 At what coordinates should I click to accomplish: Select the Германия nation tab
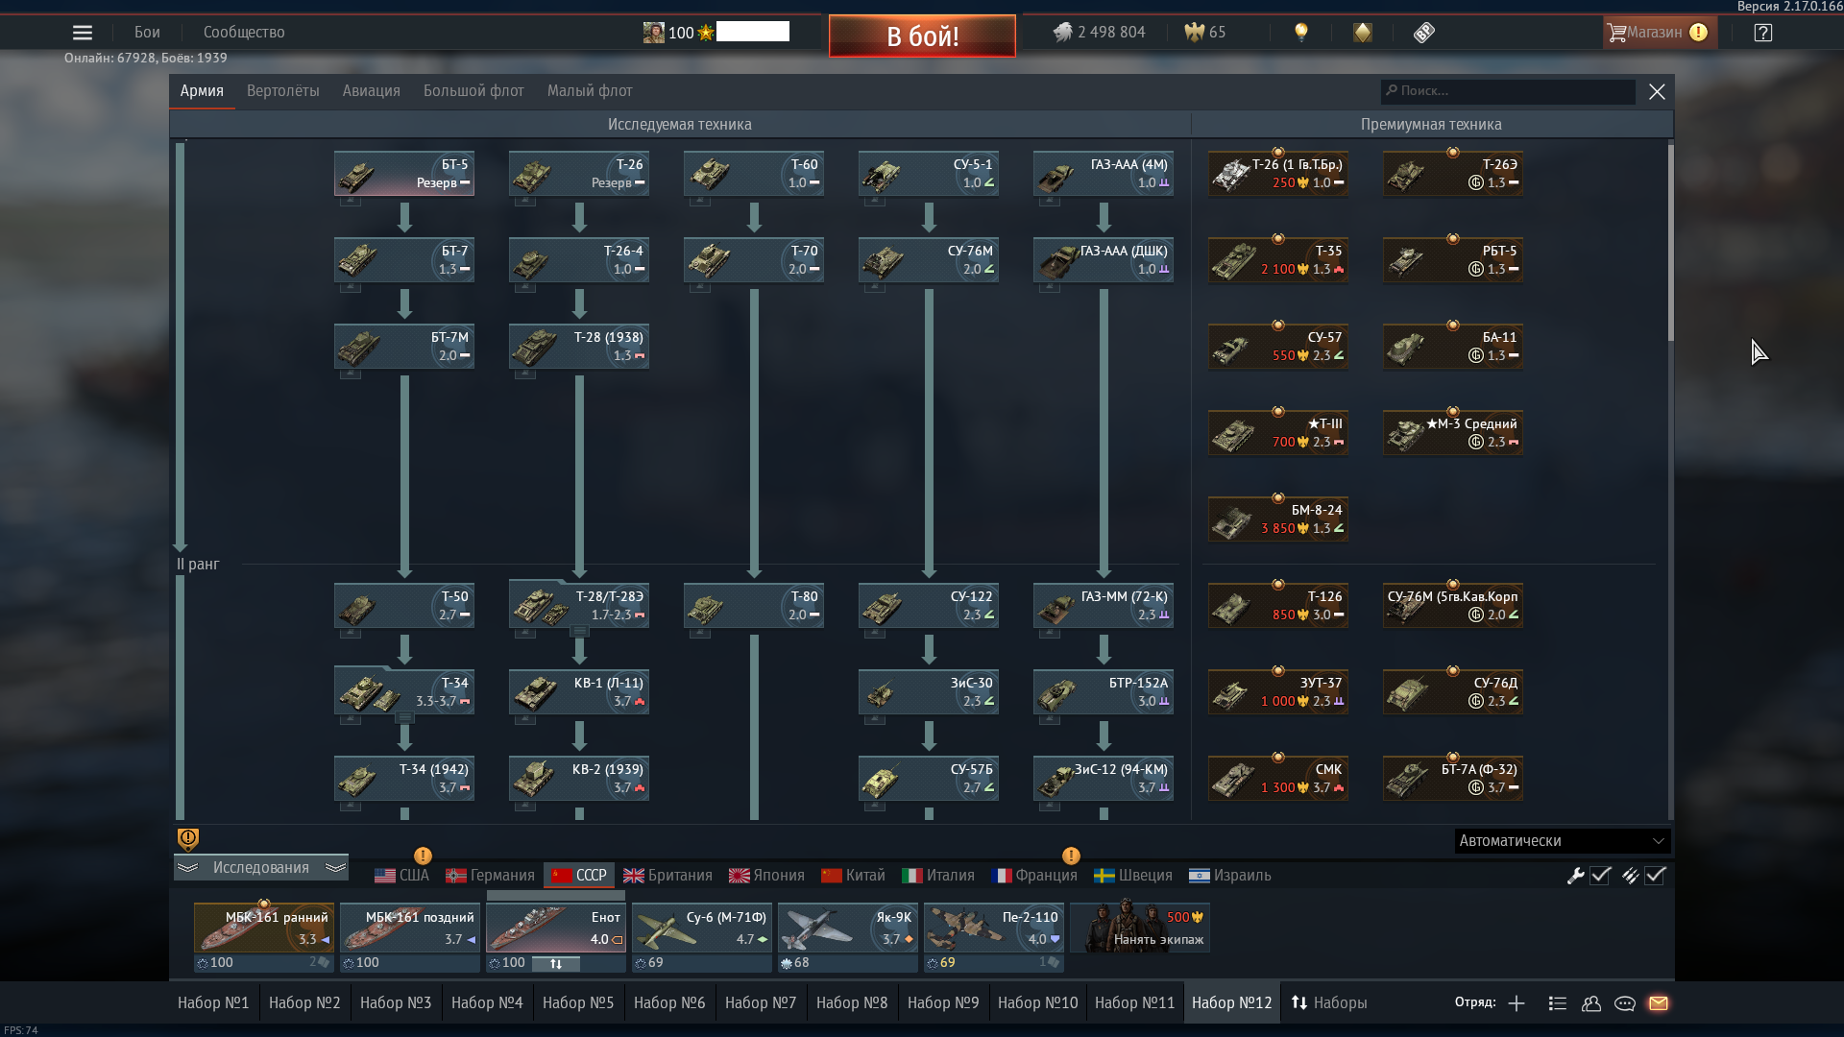(x=490, y=876)
